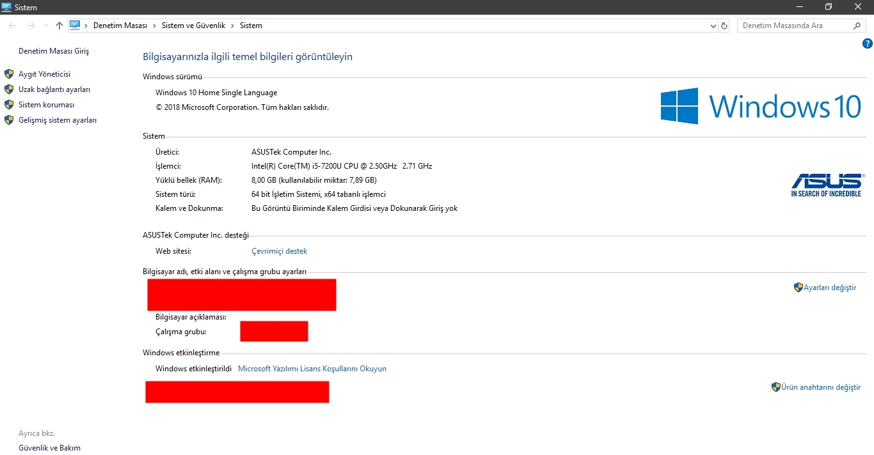
Task: Open address bar history dropdown
Action: (713, 26)
